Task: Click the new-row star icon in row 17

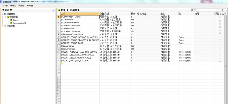Action: [x=62, y=64]
